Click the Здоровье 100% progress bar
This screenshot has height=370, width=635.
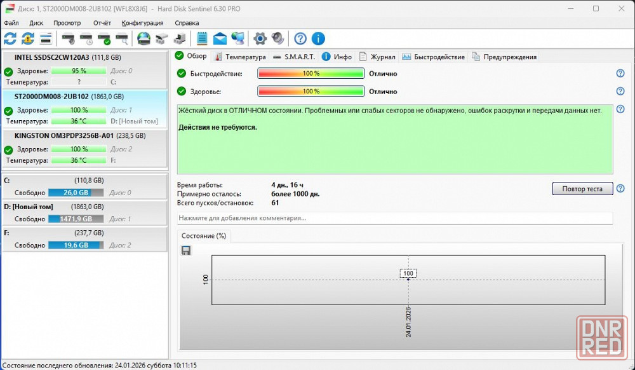[311, 92]
